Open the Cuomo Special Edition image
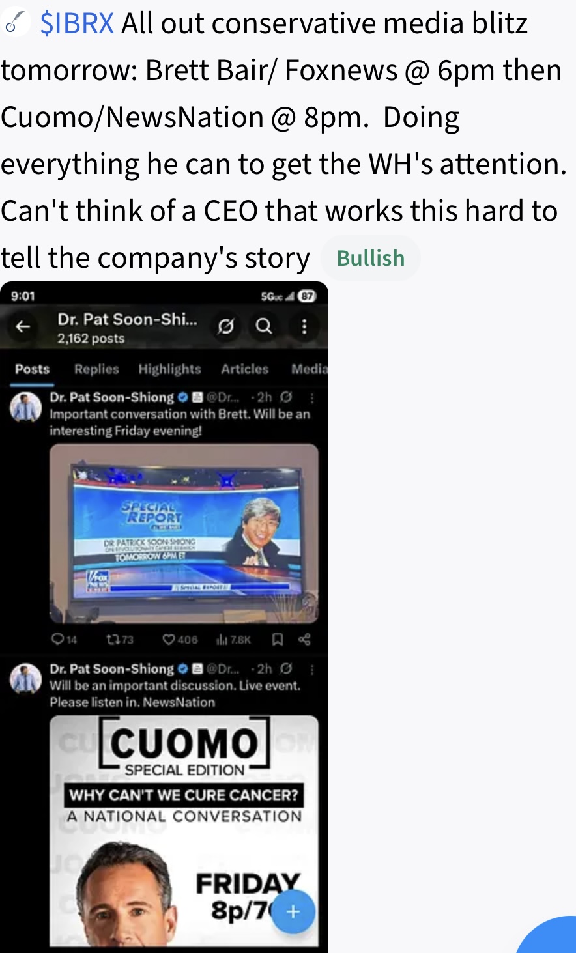 tap(184, 831)
